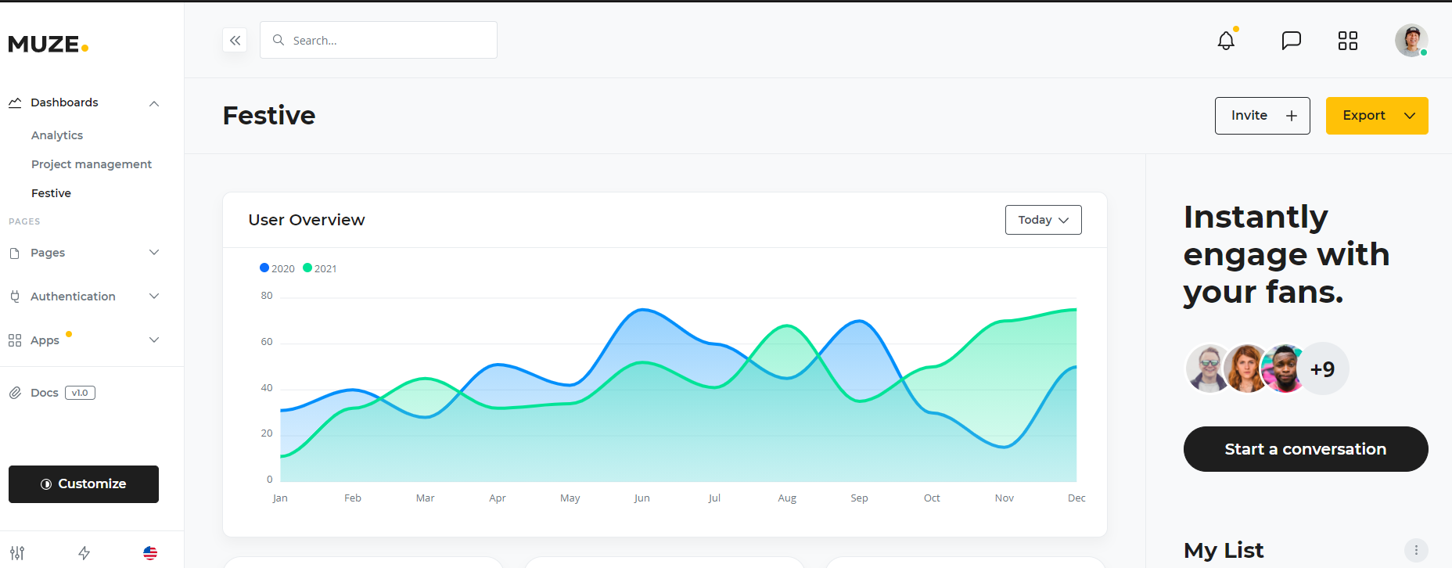This screenshot has height=568, width=1452.
Task: Expand the Apps sidebar section
Action: click(84, 340)
